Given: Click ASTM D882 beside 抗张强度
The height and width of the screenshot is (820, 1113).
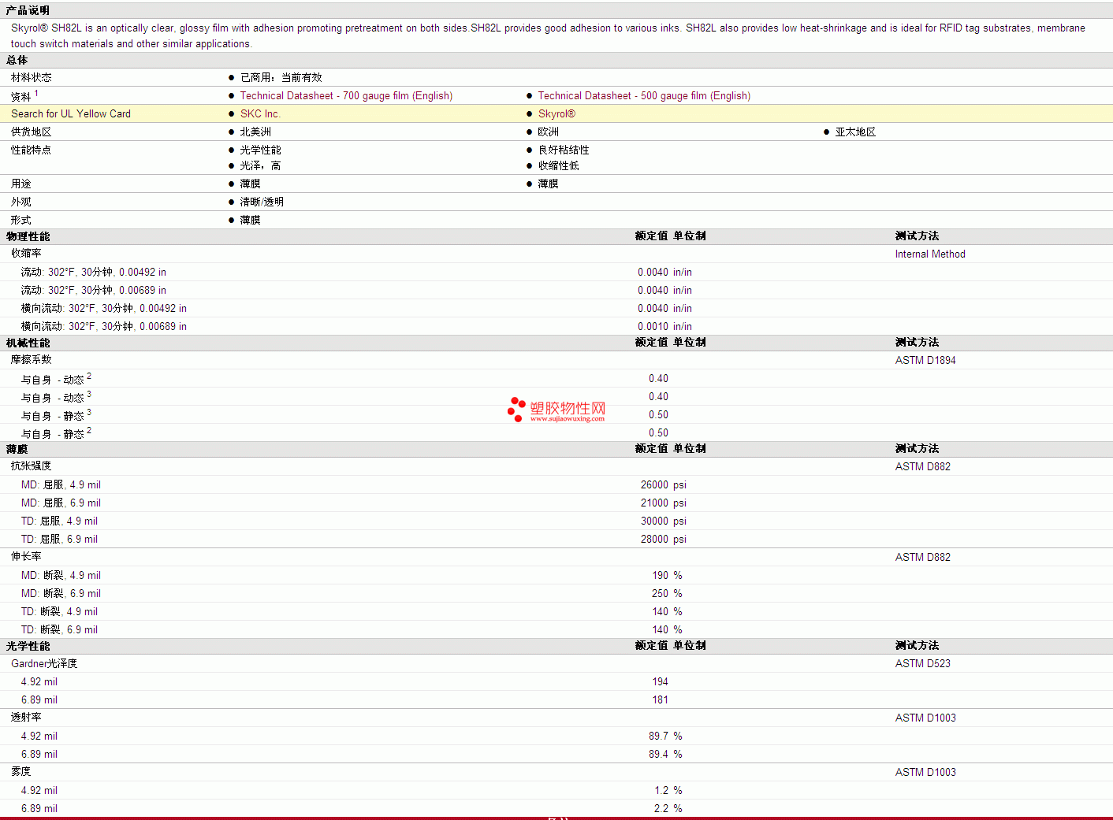Looking at the screenshot, I should click(x=923, y=466).
